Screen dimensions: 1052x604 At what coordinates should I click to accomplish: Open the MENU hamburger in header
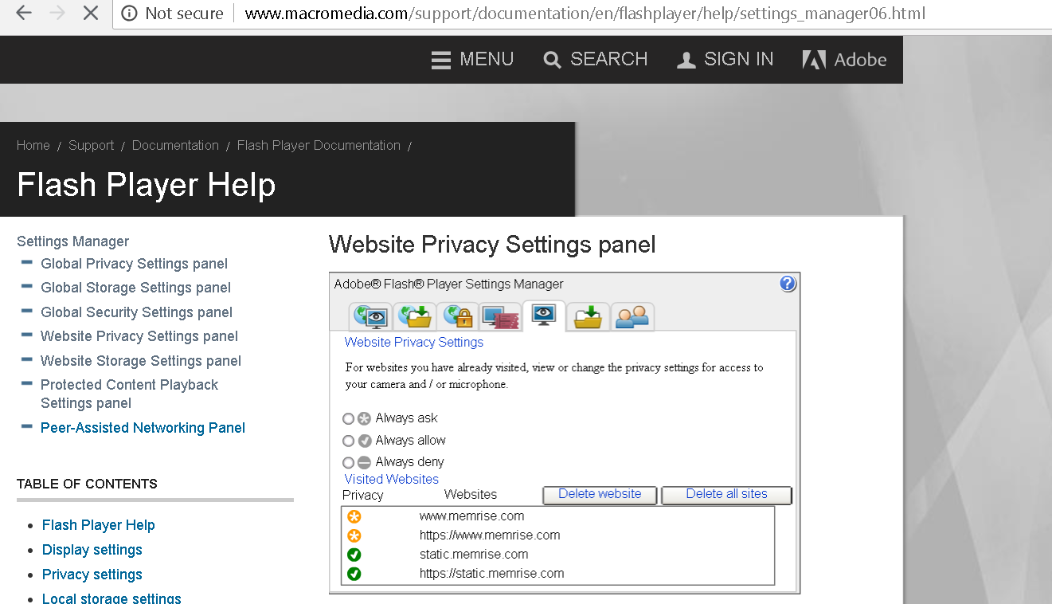coord(472,60)
